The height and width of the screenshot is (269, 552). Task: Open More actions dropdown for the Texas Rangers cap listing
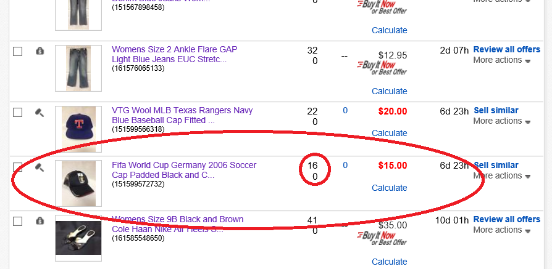coord(501,121)
